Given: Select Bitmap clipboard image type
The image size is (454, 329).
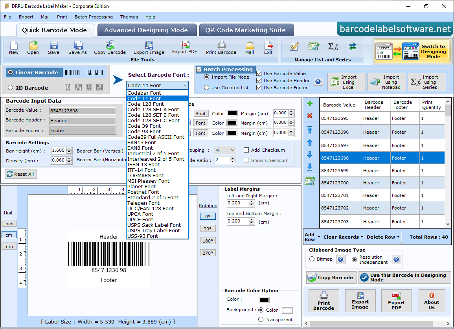Looking at the screenshot, I should [312, 259].
